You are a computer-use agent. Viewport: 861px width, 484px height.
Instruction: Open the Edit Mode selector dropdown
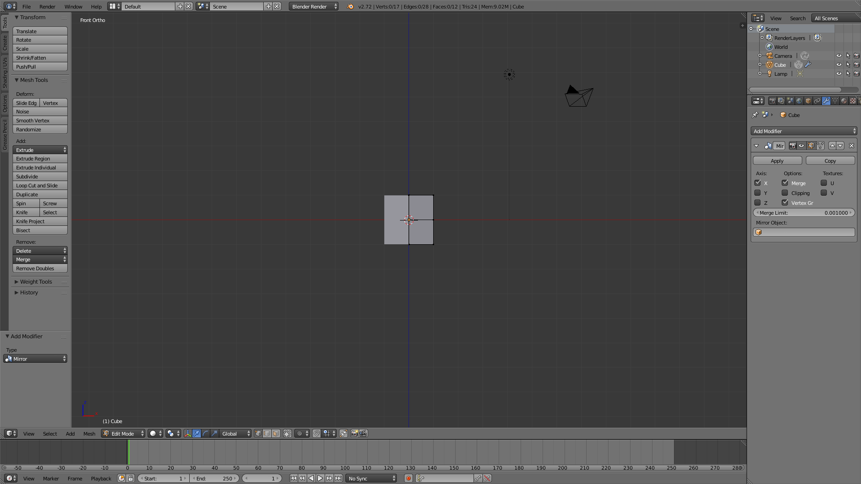[123, 433]
